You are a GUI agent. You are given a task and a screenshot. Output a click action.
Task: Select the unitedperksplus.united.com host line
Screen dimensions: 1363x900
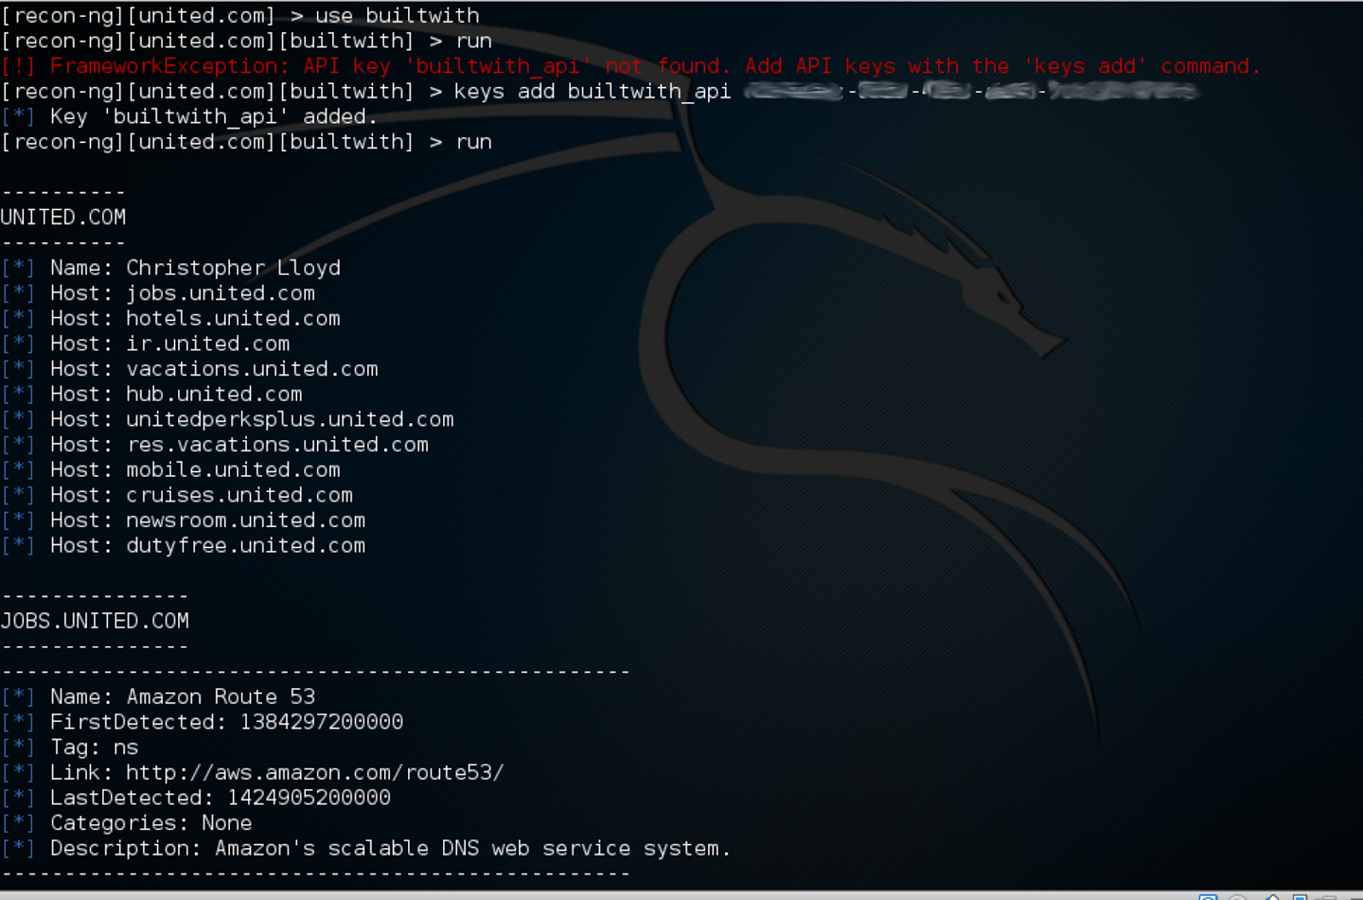point(227,420)
